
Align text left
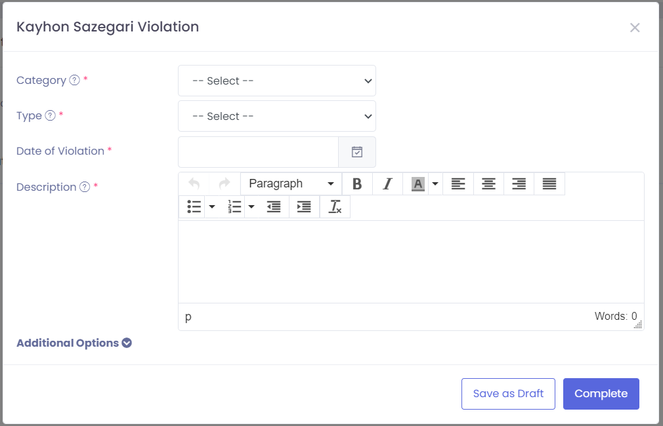(x=458, y=184)
